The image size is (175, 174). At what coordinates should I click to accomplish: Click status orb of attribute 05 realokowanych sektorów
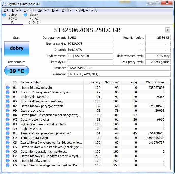point(8,101)
